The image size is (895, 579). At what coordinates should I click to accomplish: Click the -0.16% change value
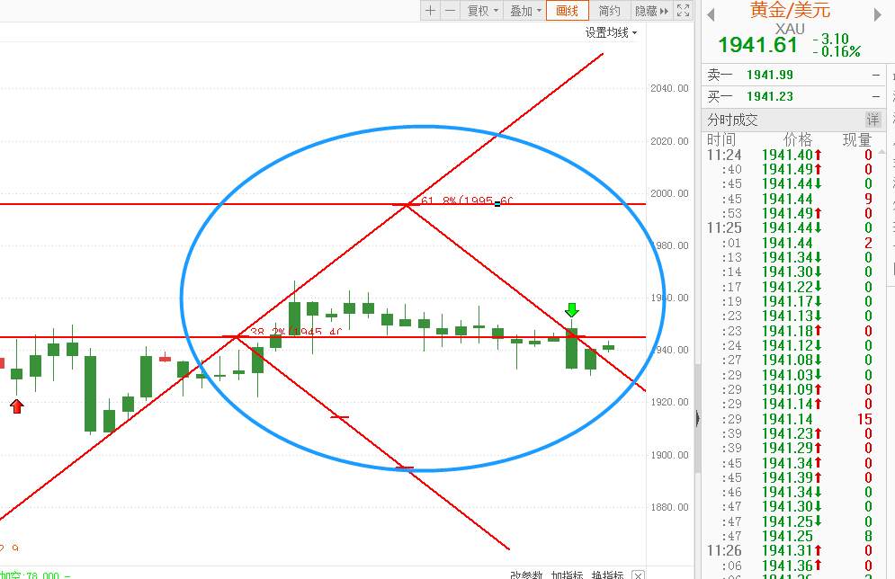(837, 51)
